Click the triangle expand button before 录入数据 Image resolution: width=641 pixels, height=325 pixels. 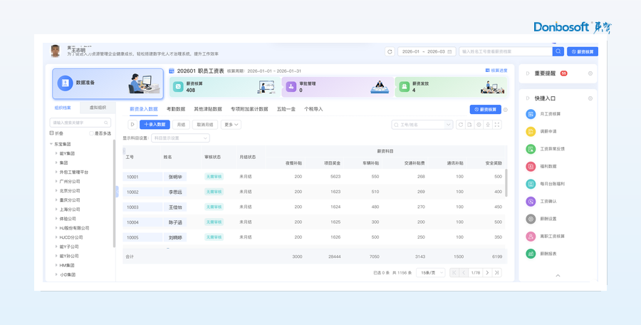click(x=132, y=125)
